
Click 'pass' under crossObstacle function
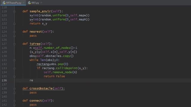tap(33, 92)
